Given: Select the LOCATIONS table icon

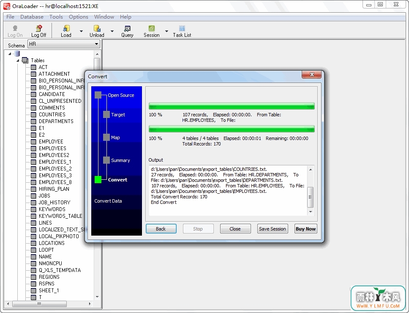Looking at the screenshot, I should pyautogui.click(x=33, y=243).
